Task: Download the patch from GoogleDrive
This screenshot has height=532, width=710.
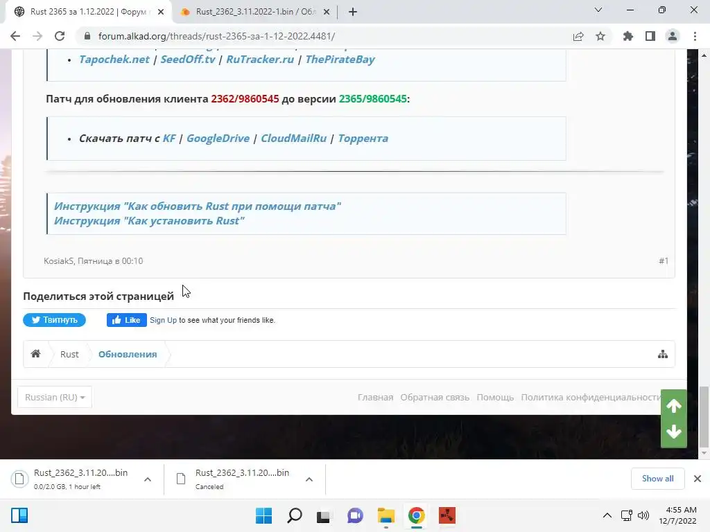Action: pos(218,139)
